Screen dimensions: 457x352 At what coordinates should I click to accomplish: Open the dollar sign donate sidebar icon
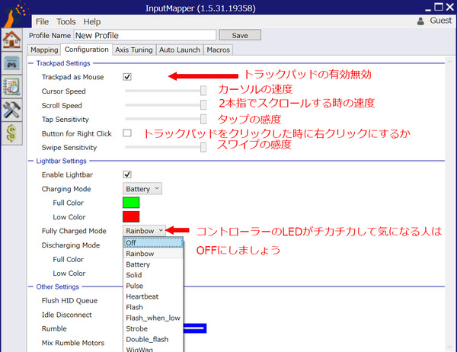click(x=11, y=133)
